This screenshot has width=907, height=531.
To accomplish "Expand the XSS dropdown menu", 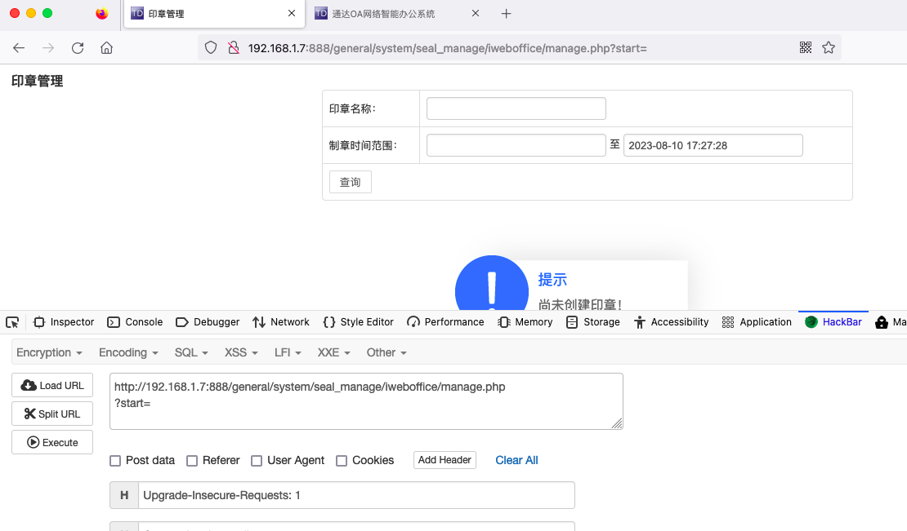I will [241, 352].
